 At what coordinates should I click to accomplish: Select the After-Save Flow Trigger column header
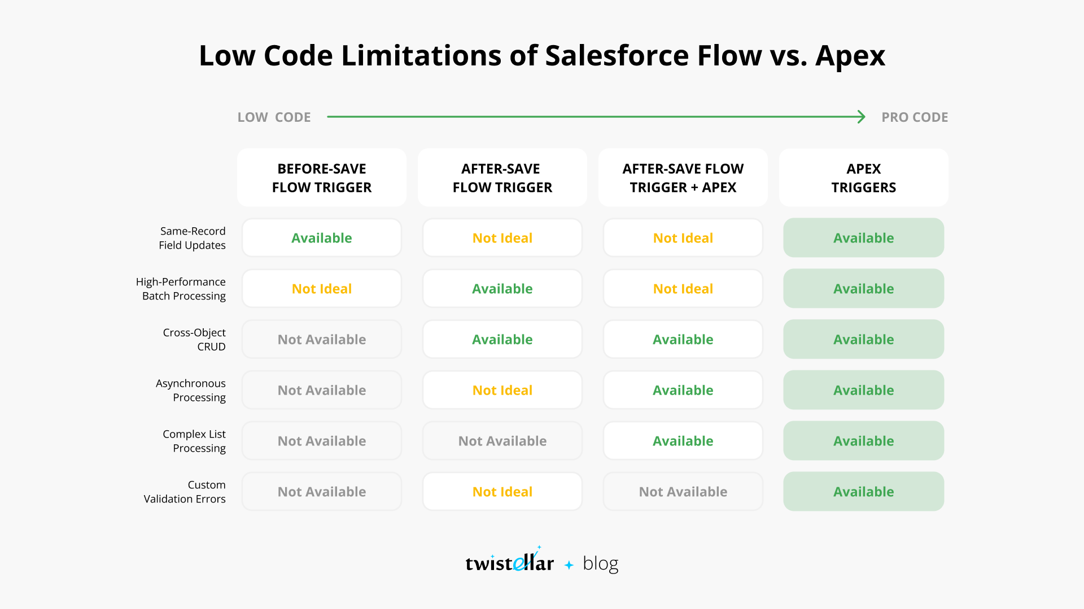click(x=502, y=178)
